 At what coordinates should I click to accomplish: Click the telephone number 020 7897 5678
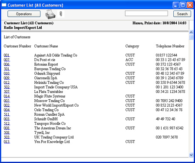167,137
